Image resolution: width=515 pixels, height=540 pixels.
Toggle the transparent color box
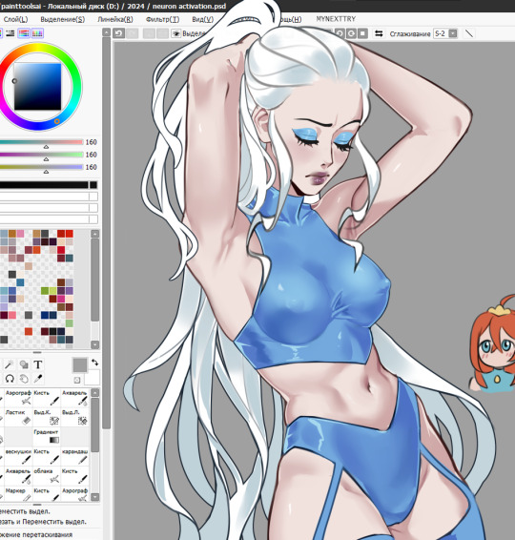click(x=77, y=380)
